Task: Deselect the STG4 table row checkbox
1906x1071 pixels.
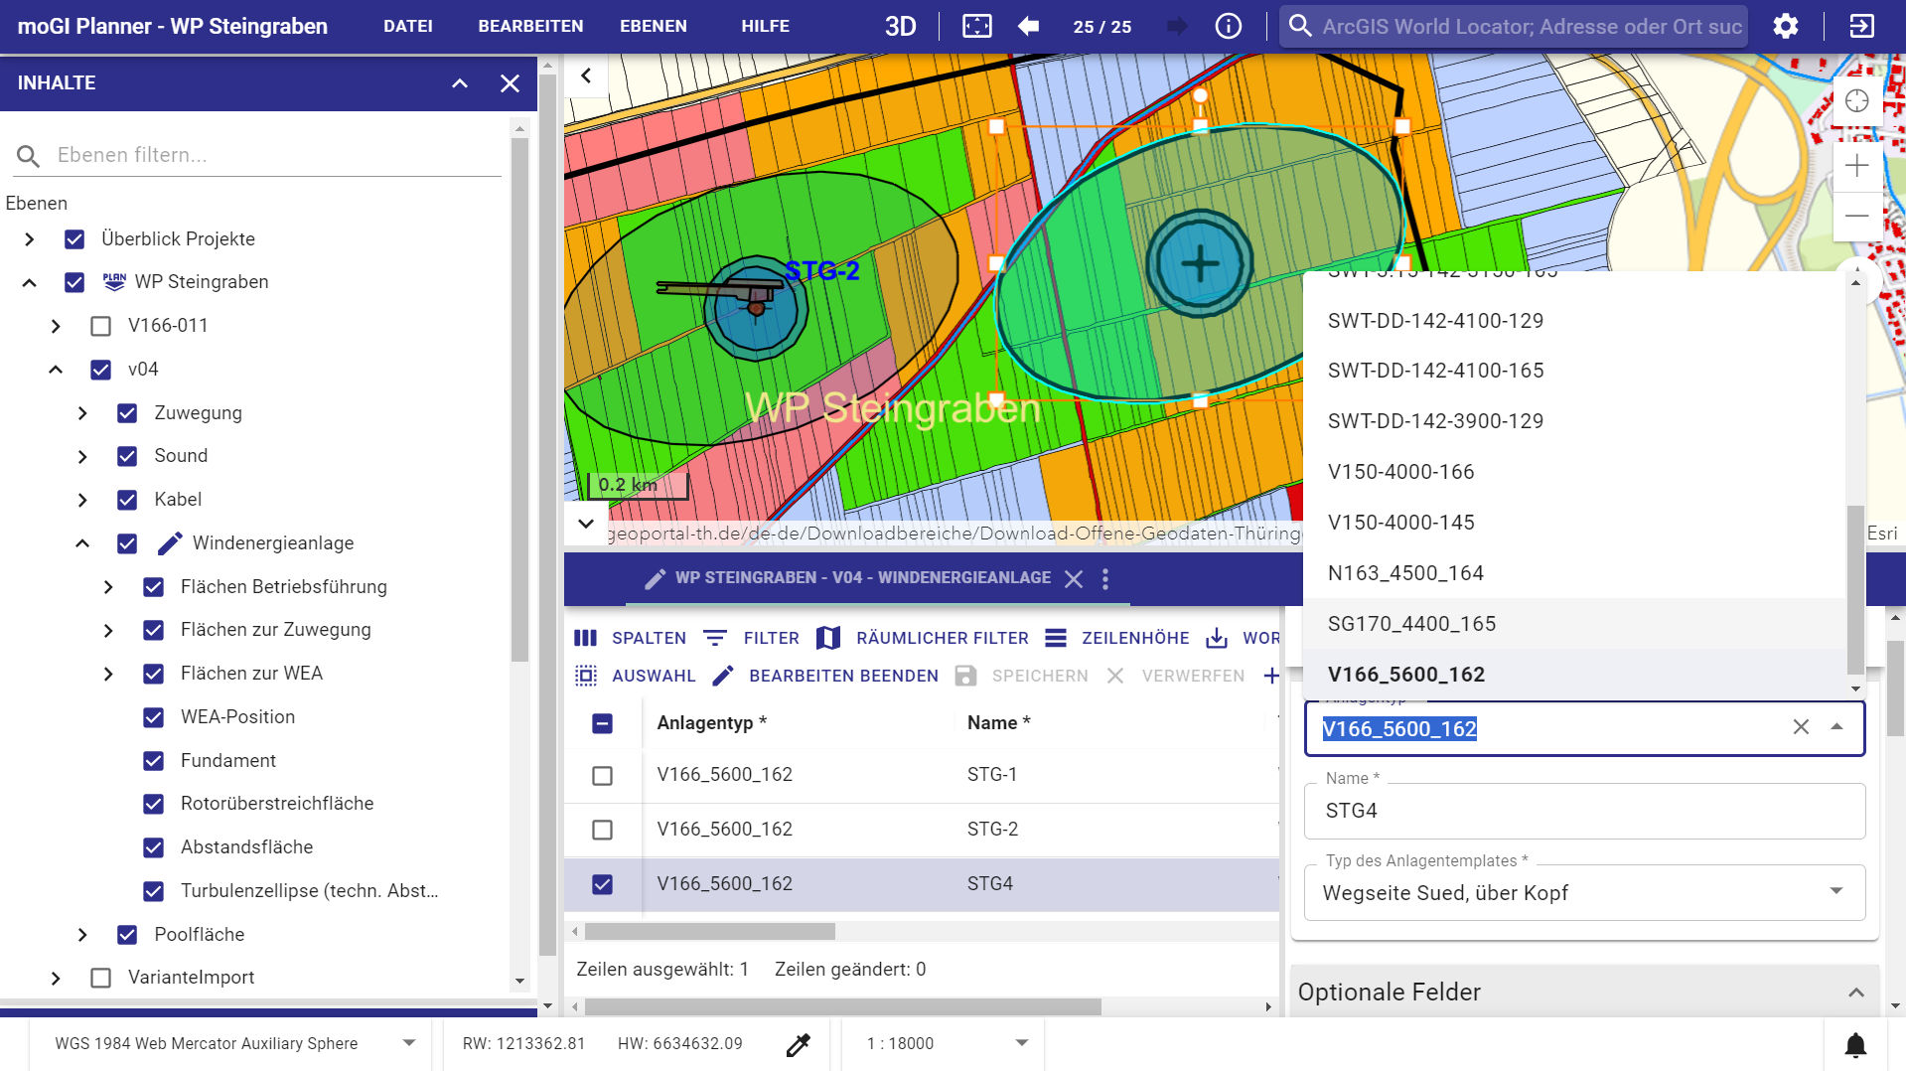Action: [x=602, y=884]
